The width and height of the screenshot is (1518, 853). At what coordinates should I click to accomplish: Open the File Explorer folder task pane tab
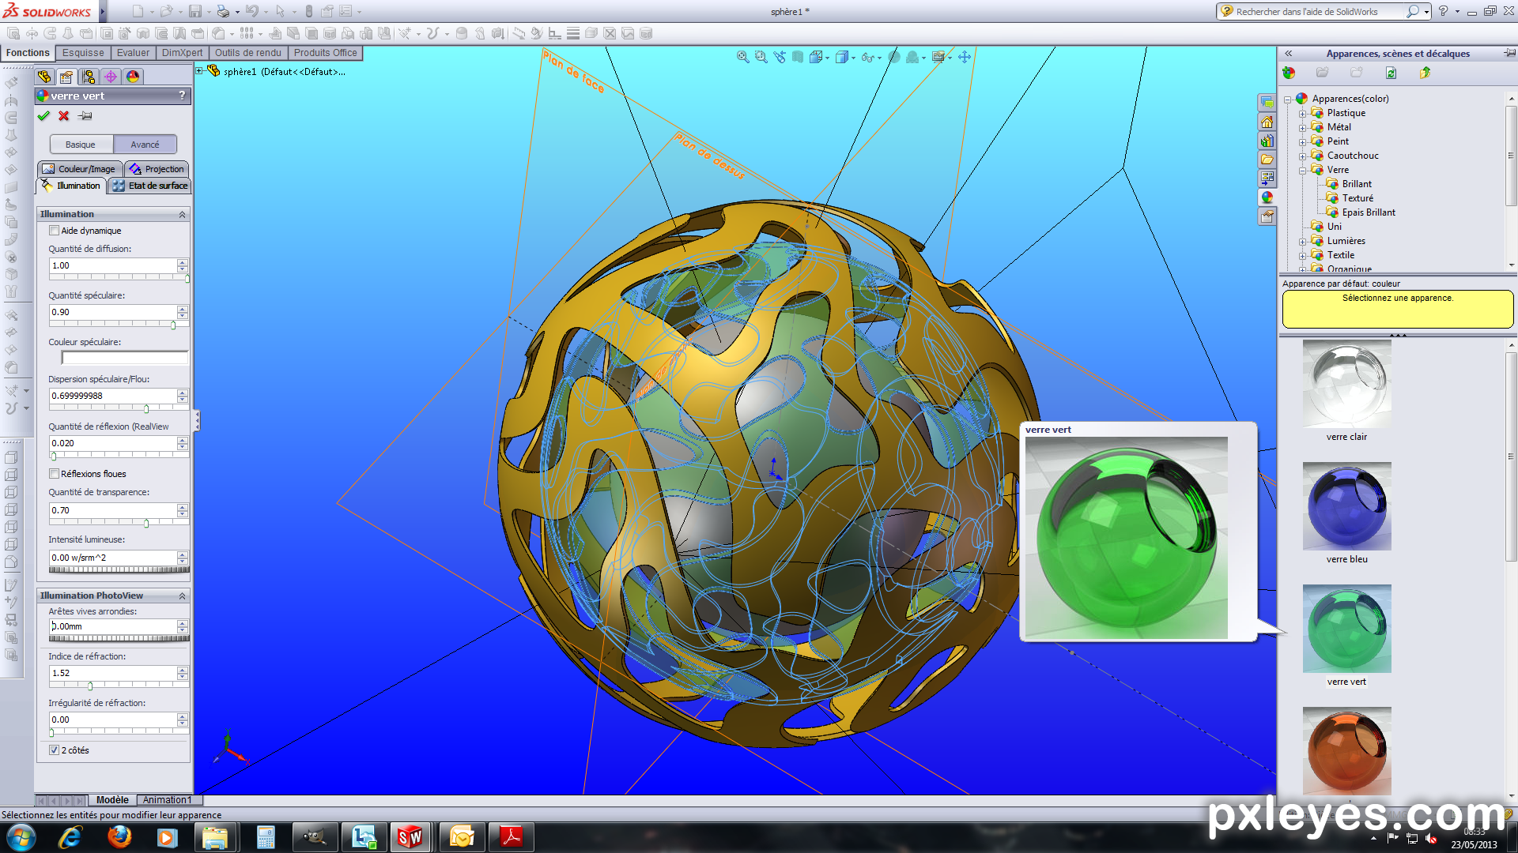1267,160
